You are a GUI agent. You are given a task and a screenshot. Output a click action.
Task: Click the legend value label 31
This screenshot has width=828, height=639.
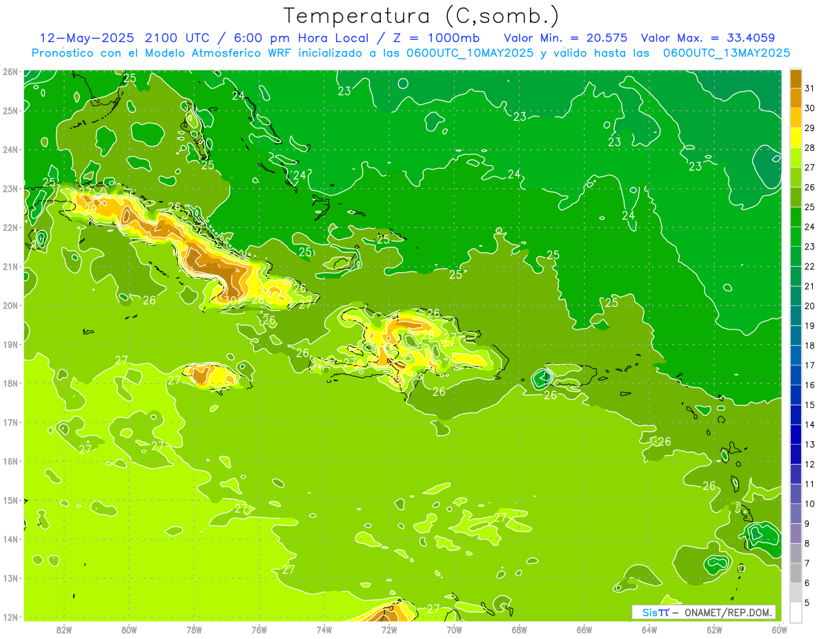(809, 88)
